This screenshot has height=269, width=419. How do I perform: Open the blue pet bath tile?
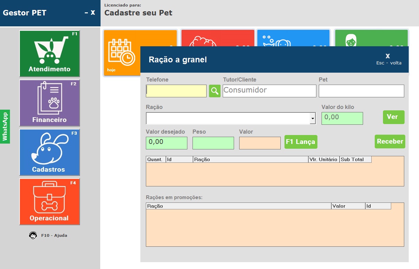277,38
